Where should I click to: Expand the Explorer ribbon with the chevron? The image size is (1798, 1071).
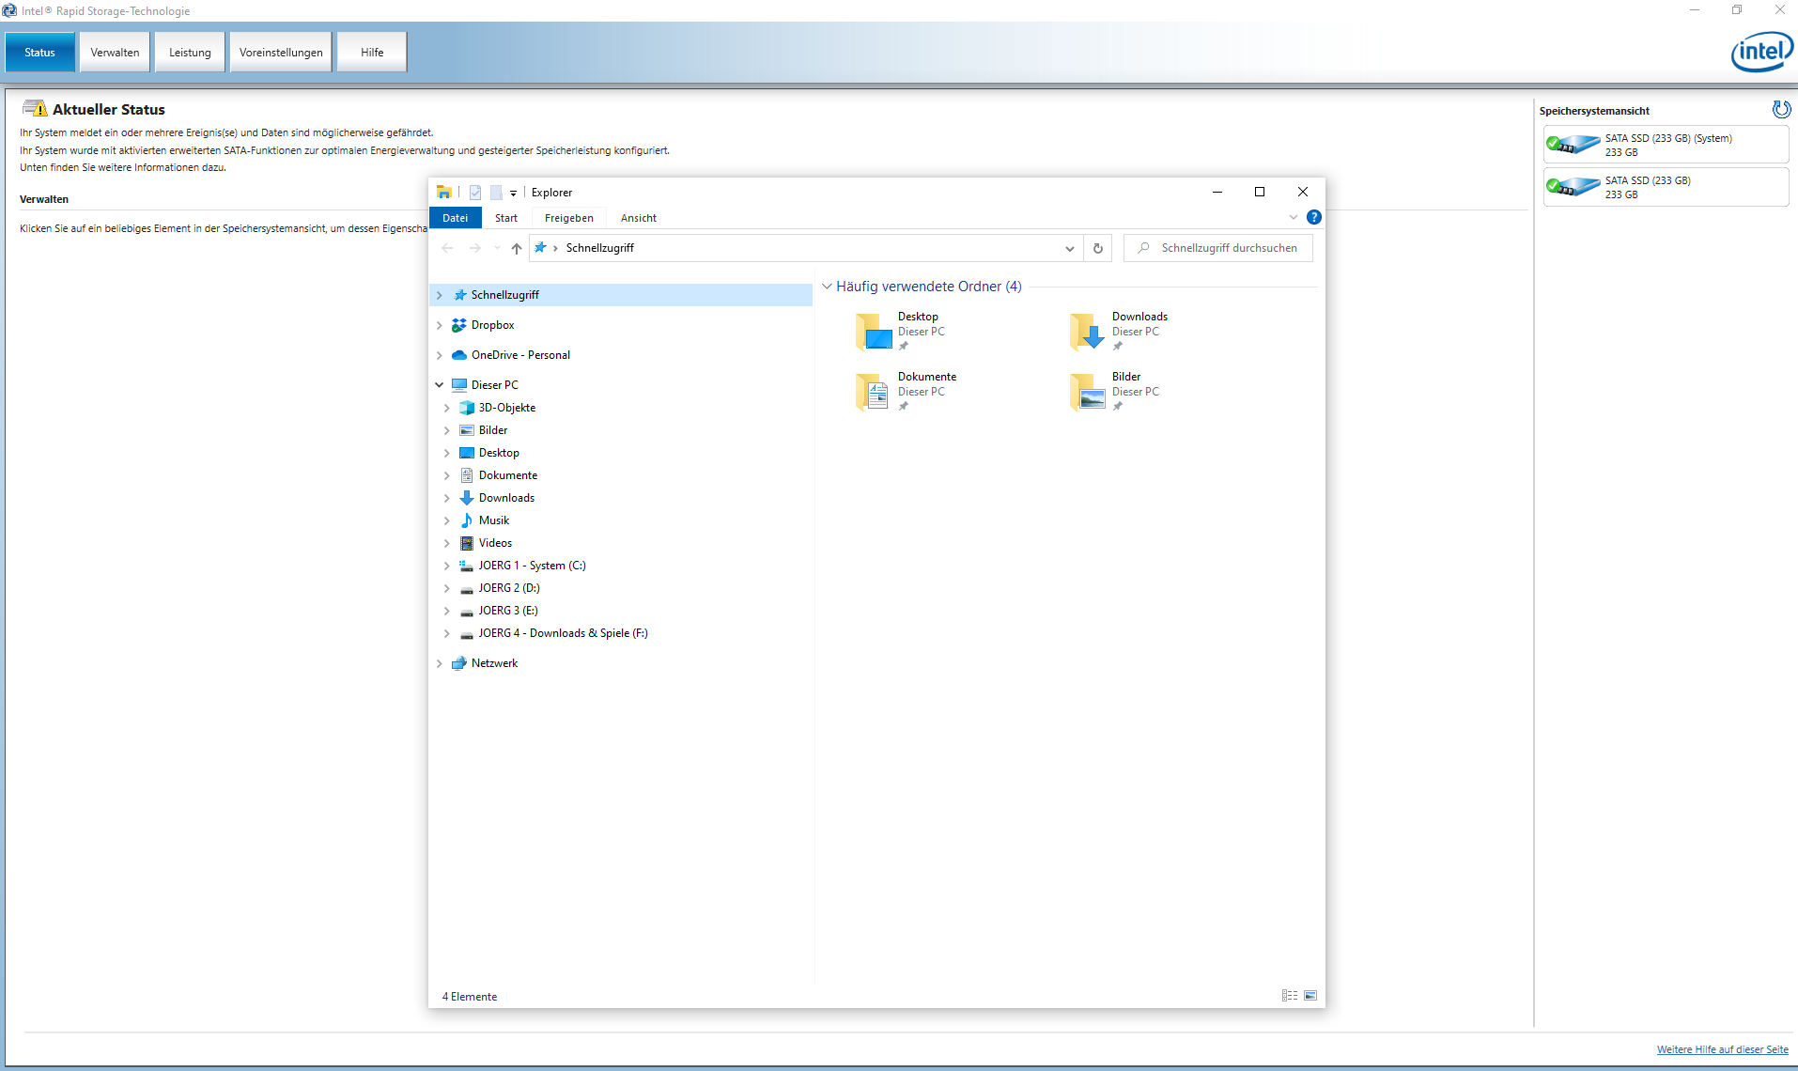[x=1294, y=217]
